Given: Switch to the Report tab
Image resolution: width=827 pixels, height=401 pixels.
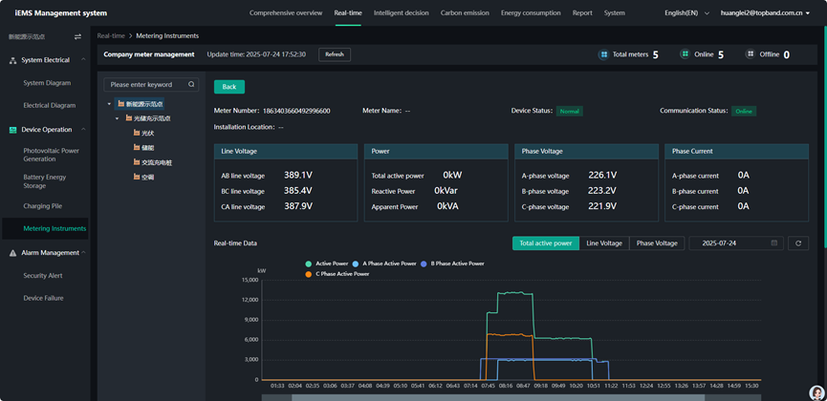Looking at the screenshot, I should point(582,13).
